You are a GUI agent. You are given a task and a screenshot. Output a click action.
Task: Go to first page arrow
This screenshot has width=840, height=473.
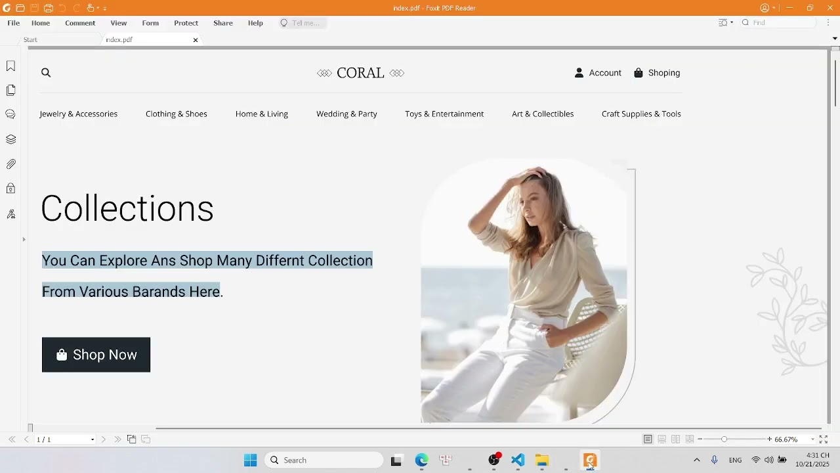12,439
